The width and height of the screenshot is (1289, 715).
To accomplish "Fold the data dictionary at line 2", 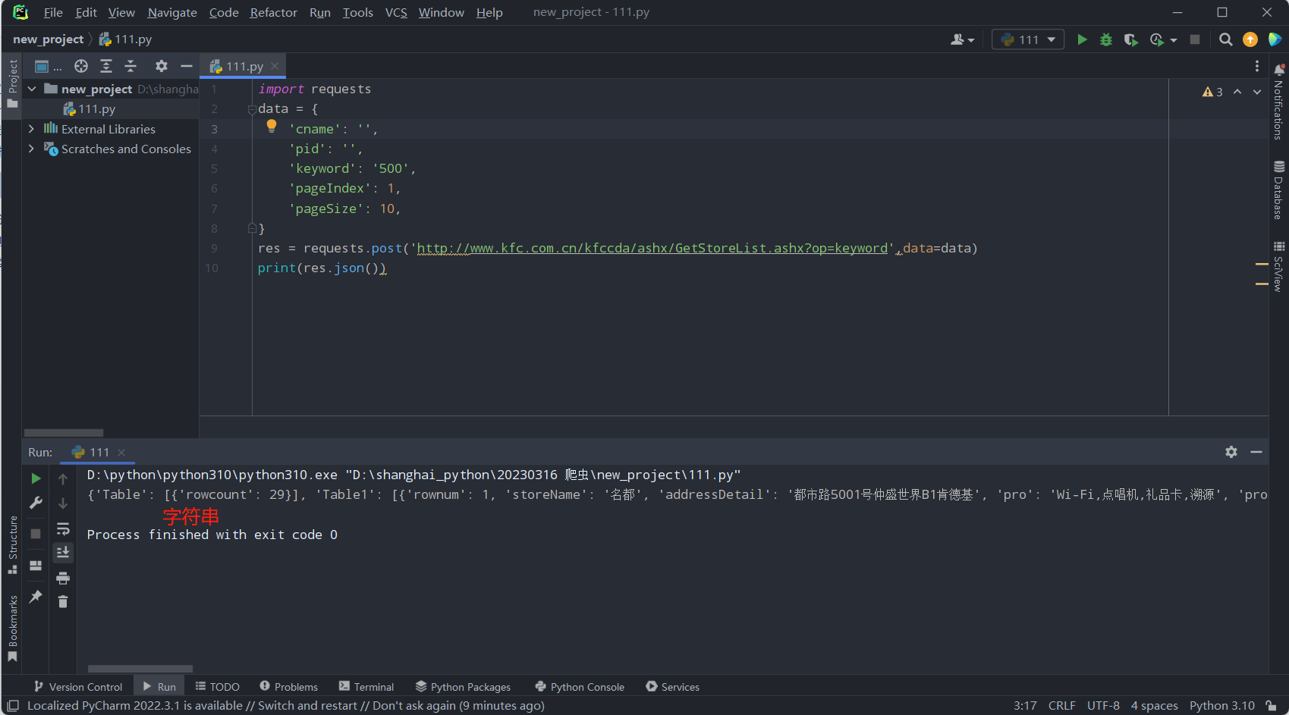I will [x=252, y=109].
